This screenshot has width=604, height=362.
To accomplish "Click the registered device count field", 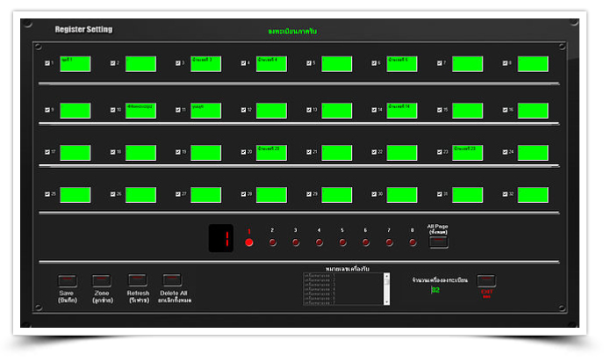I will click(x=436, y=289).
